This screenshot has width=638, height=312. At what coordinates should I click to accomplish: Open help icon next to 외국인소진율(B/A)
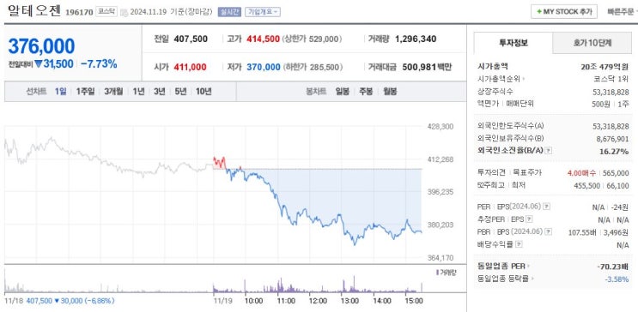click(x=549, y=151)
